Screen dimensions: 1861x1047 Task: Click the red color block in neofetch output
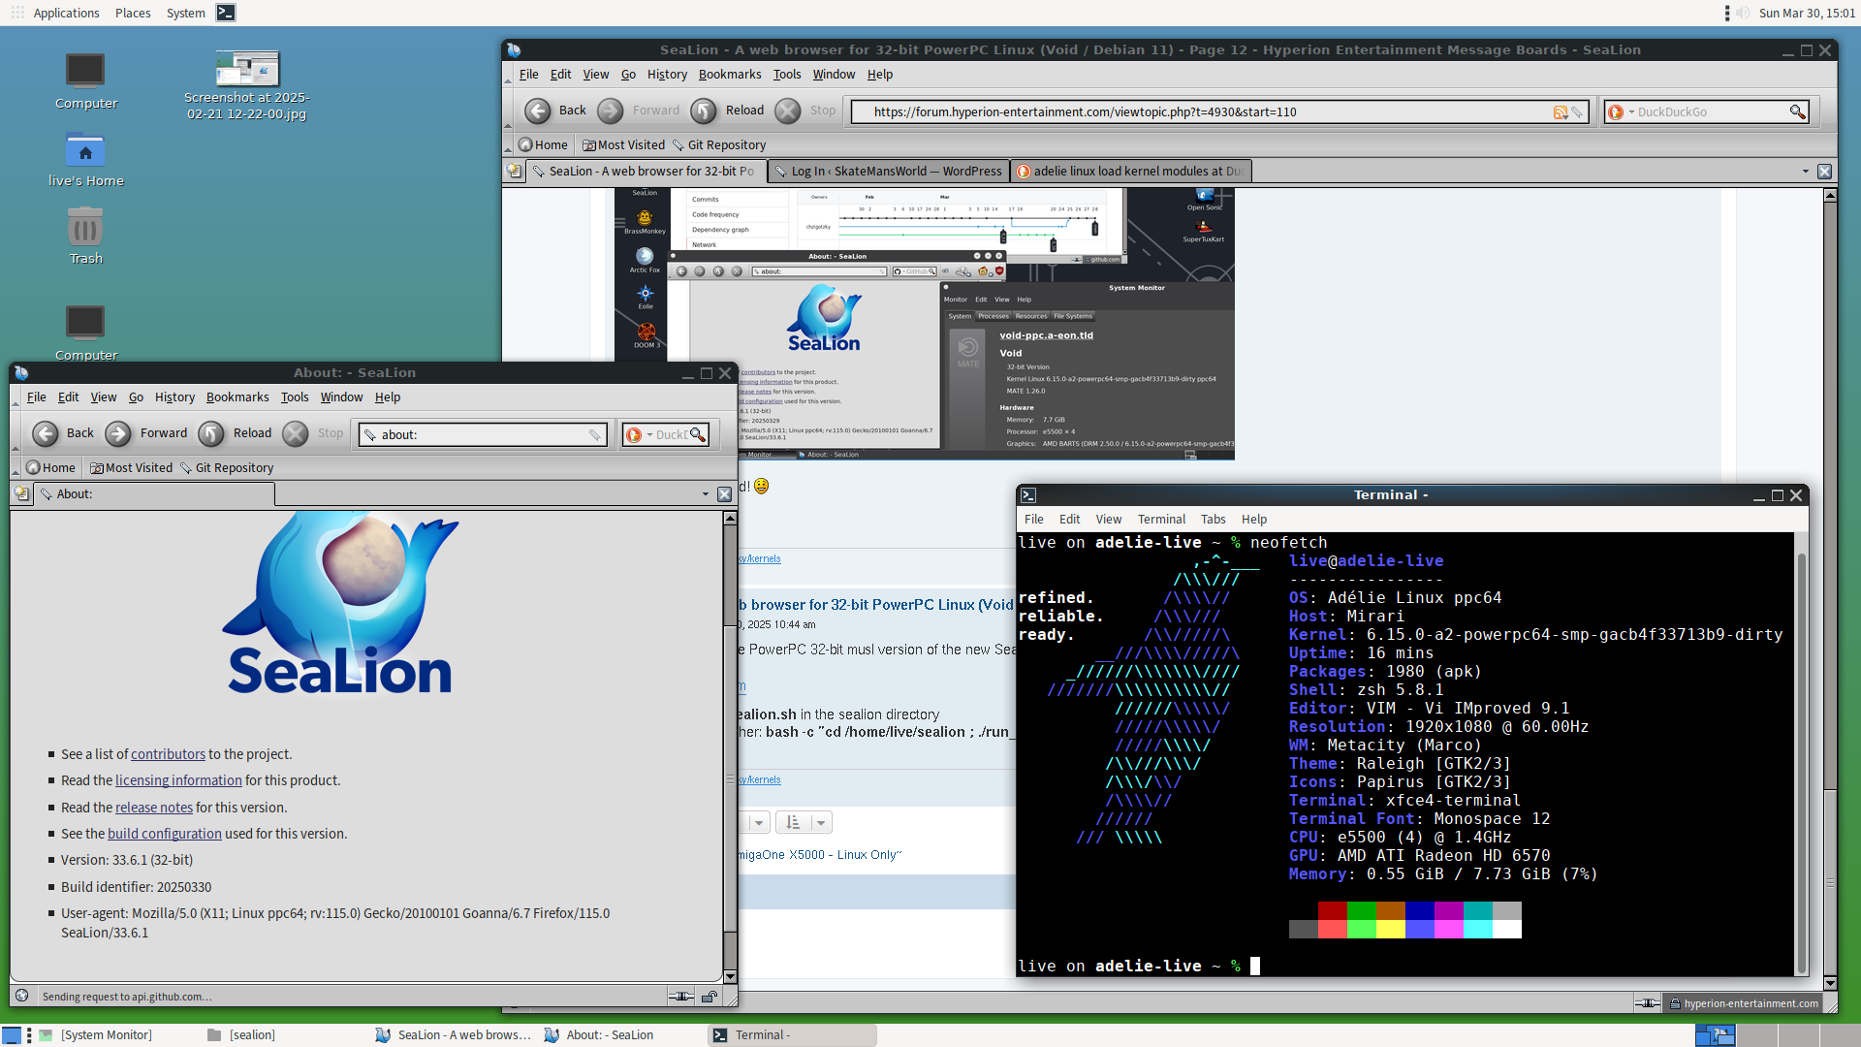[x=1332, y=910]
